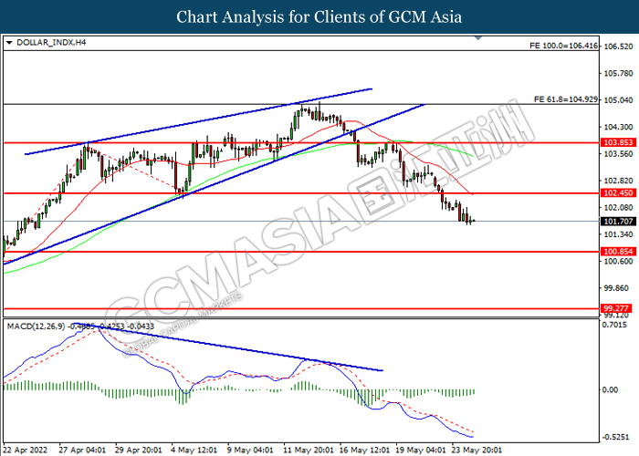Click the 100.600 price axis value
Image resolution: width=639 pixels, height=456 pixels.
618,261
